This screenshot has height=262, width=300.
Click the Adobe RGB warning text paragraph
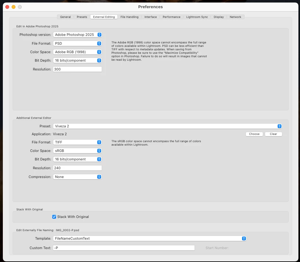pos(159,51)
